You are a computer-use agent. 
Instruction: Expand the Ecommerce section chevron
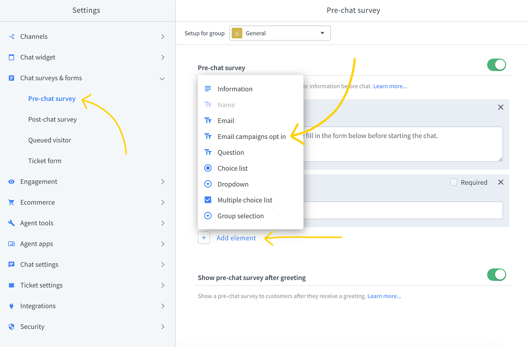[x=163, y=202]
